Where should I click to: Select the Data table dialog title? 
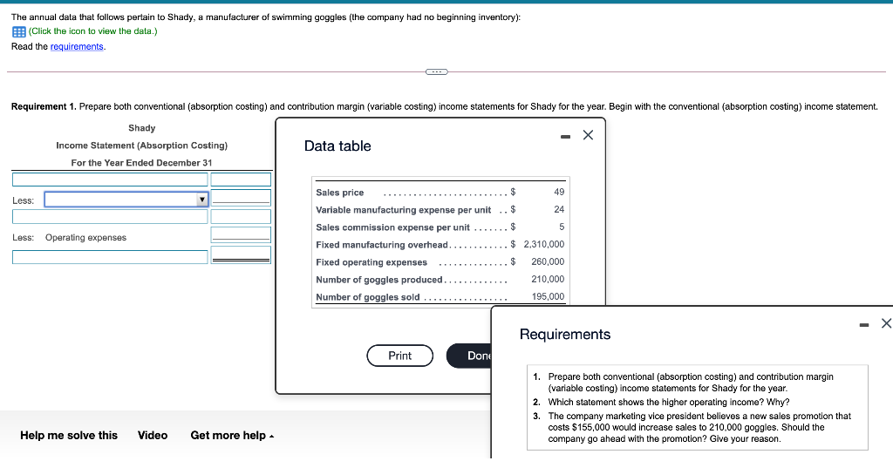click(337, 146)
